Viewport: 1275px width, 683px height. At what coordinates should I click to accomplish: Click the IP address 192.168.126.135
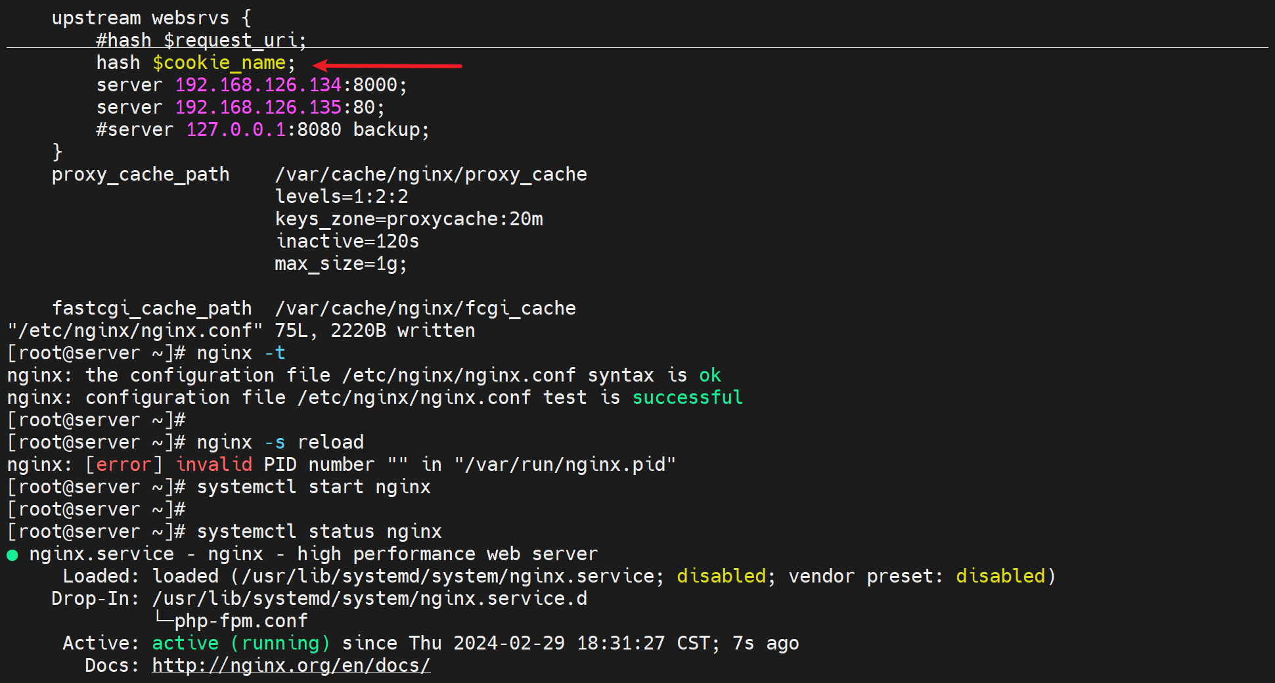point(258,108)
